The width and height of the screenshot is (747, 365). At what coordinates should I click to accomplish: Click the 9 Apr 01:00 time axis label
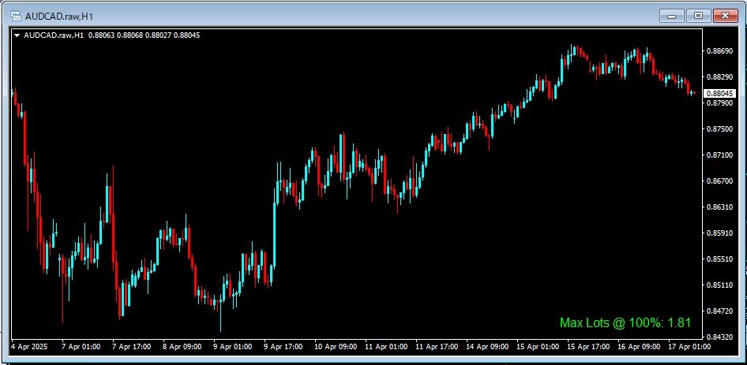(x=232, y=347)
